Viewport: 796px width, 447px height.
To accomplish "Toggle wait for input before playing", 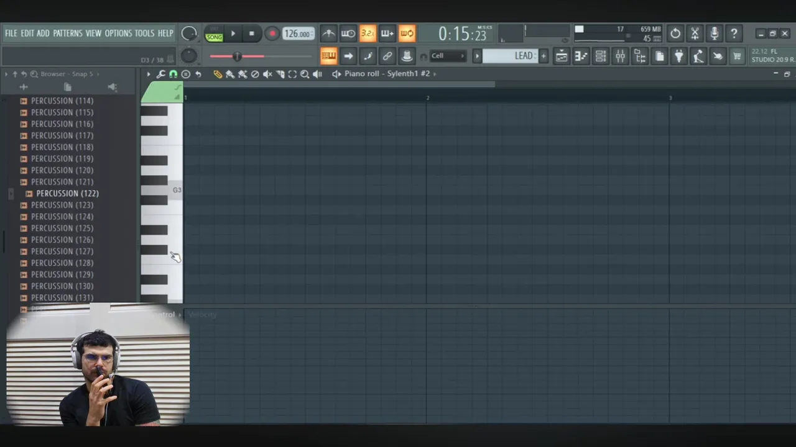I will [x=348, y=33].
